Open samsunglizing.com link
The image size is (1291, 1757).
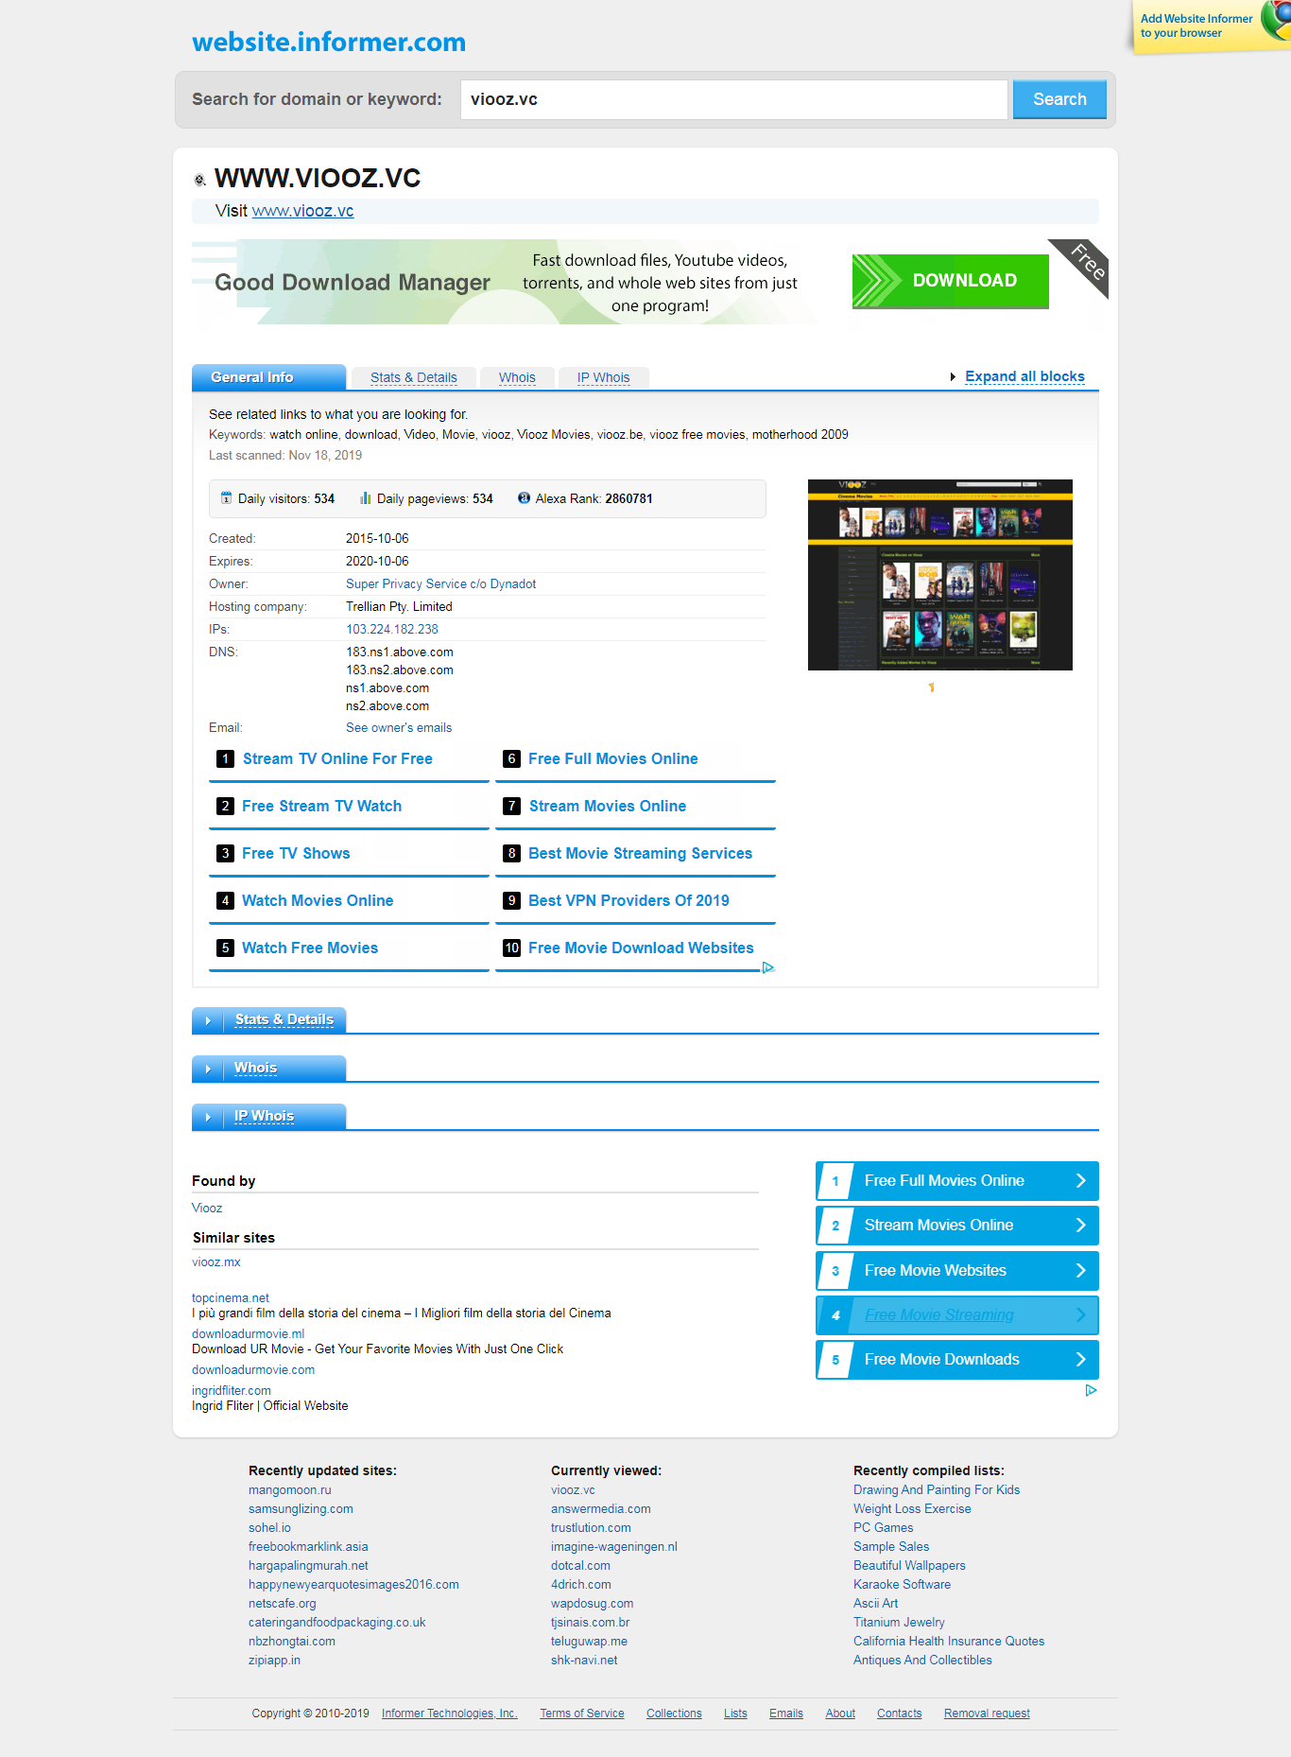pyautogui.click(x=301, y=1508)
